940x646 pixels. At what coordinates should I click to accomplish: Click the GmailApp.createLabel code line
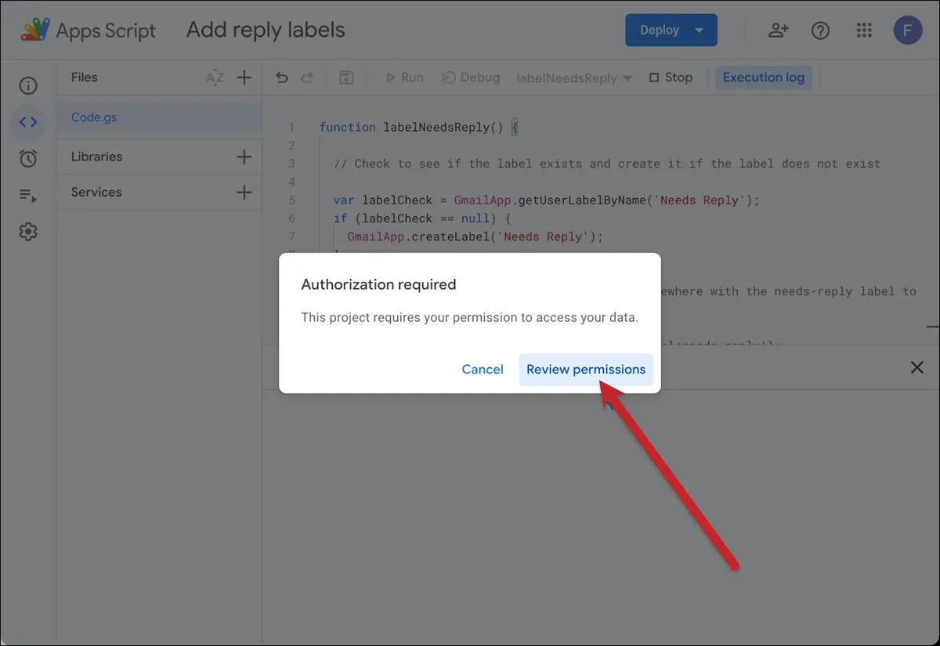pyautogui.click(x=475, y=236)
